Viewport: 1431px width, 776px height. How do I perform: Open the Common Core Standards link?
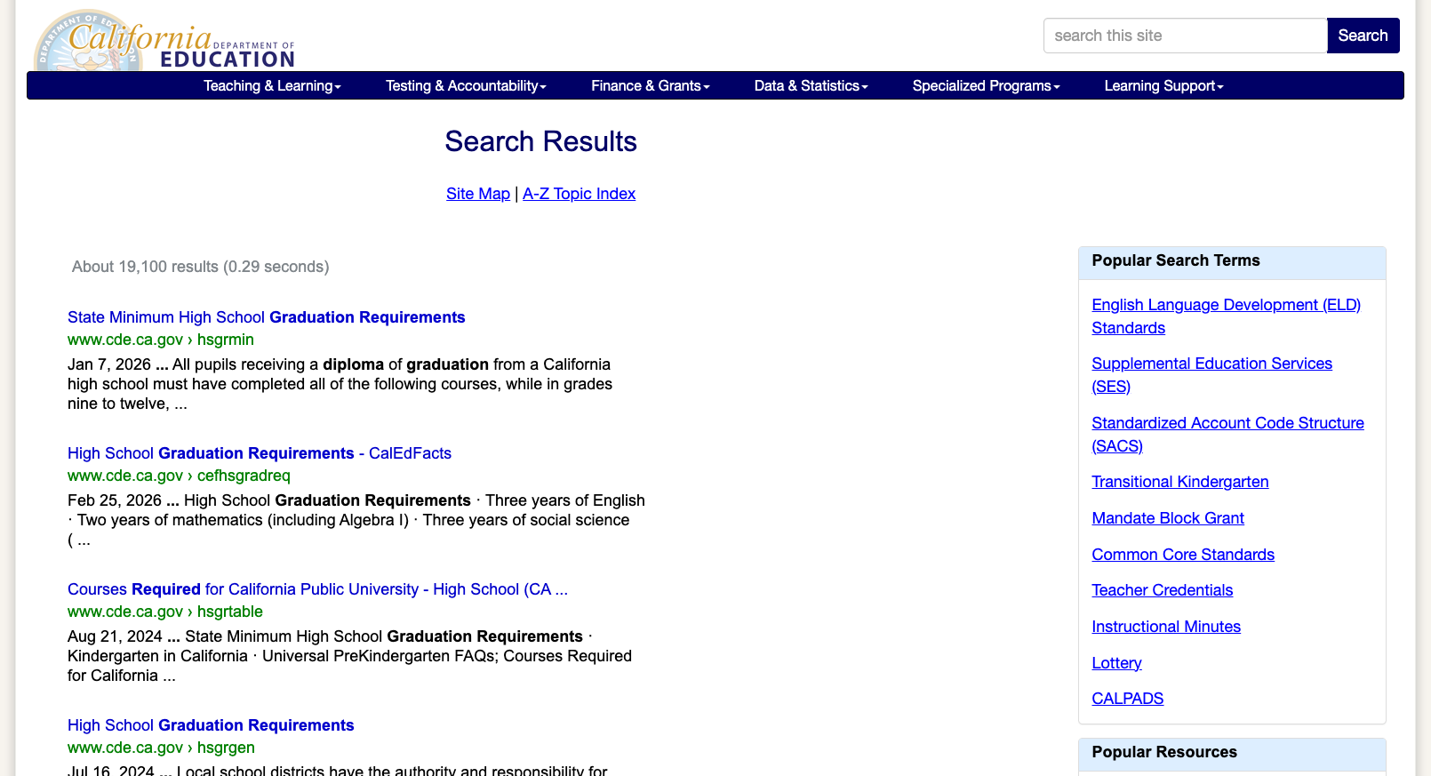[1183, 555]
